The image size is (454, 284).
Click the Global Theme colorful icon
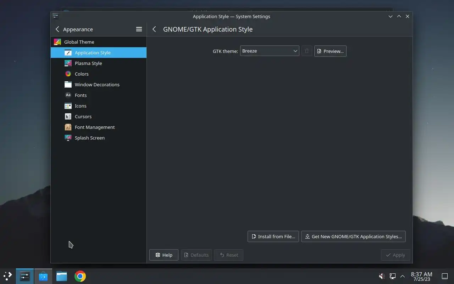click(57, 42)
